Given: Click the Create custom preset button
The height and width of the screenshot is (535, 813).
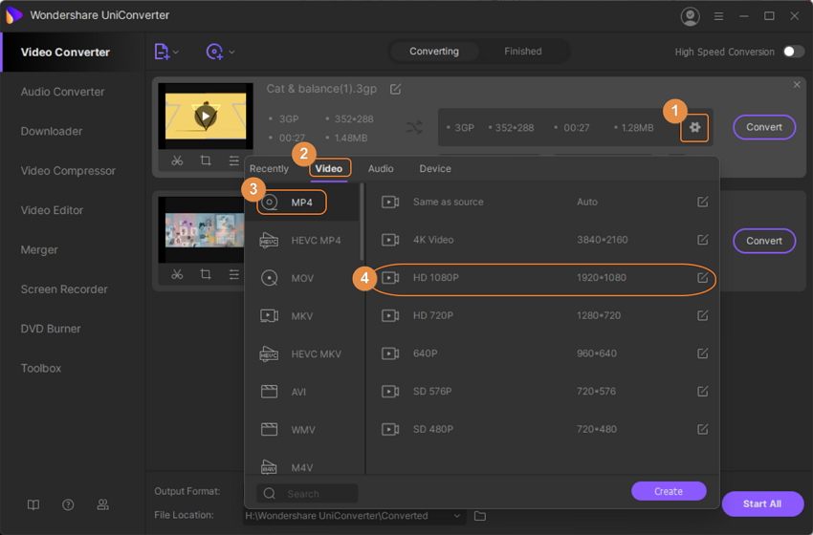Looking at the screenshot, I should [669, 491].
